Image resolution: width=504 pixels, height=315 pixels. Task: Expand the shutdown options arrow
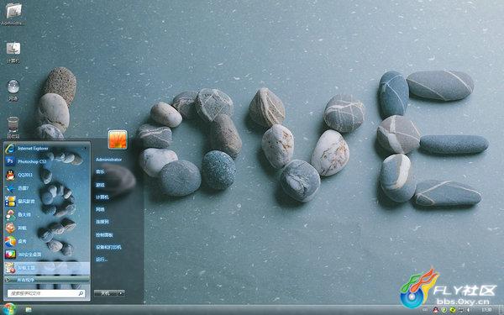click(121, 293)
